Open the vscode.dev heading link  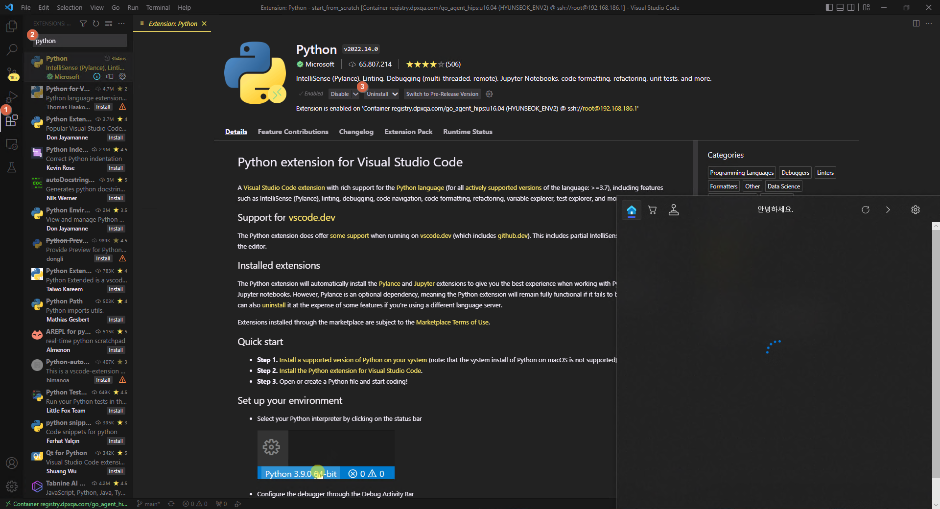click(x=312, y=217)
